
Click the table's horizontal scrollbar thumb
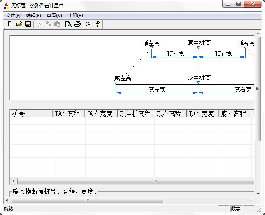tap(155, 181)
